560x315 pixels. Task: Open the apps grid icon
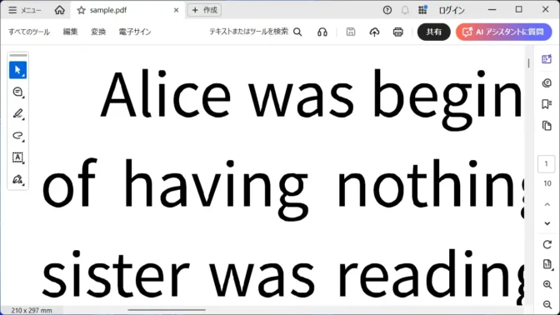422,10
